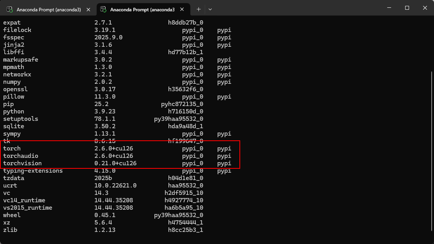Click the pip package name

pyautogui.click(x=8, y=104)
